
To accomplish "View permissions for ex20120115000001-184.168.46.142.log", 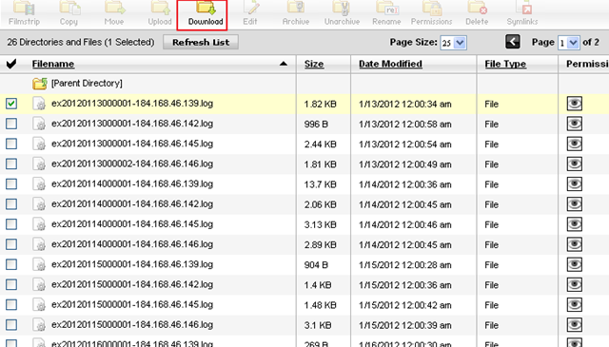I will point(575,285).
